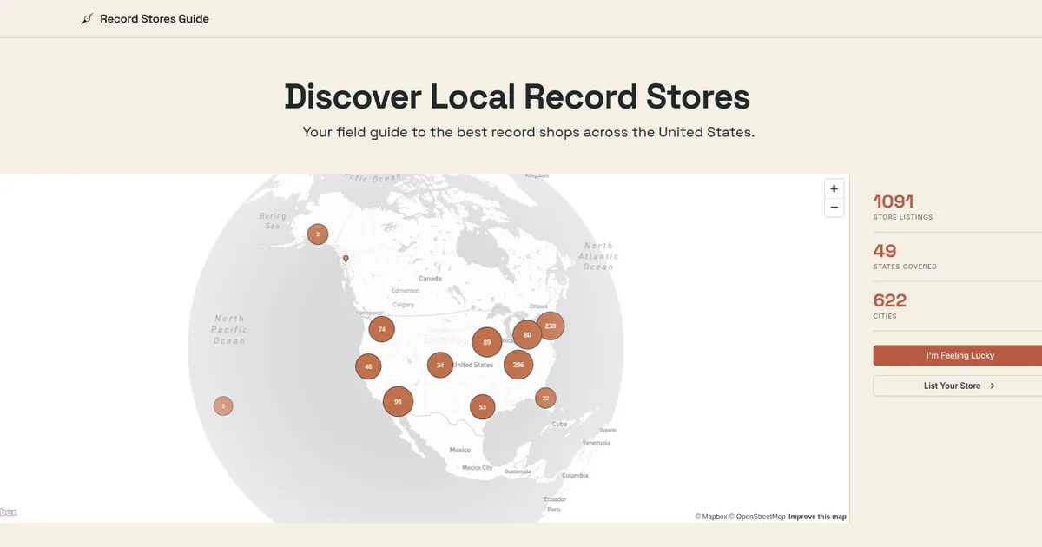Screen dimensions: 1042x547
Task: Click the 622 cities stat
Action: (890, 306)
